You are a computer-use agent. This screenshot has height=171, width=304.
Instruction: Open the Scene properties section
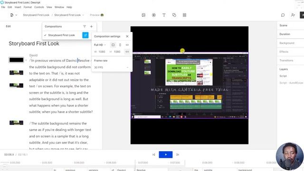point(283,25)
